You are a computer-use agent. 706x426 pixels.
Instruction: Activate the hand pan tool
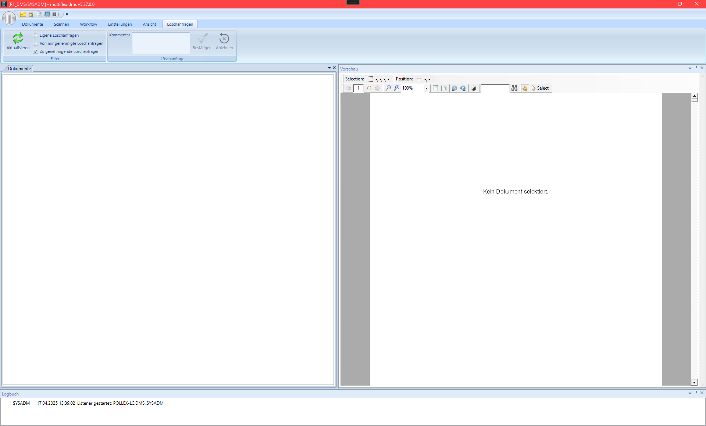point(525,88)
